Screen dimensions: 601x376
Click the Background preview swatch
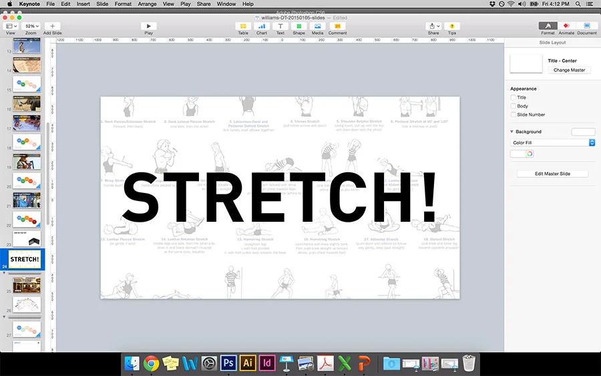tap(583, 132)
